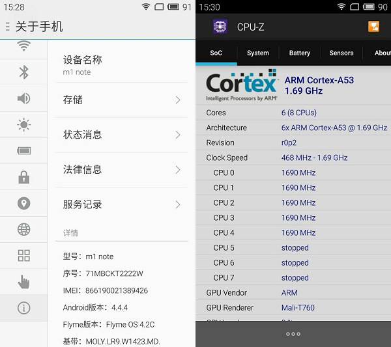
Task: Tap the CPU-Z chip app icon
Action: coord(220,27)
